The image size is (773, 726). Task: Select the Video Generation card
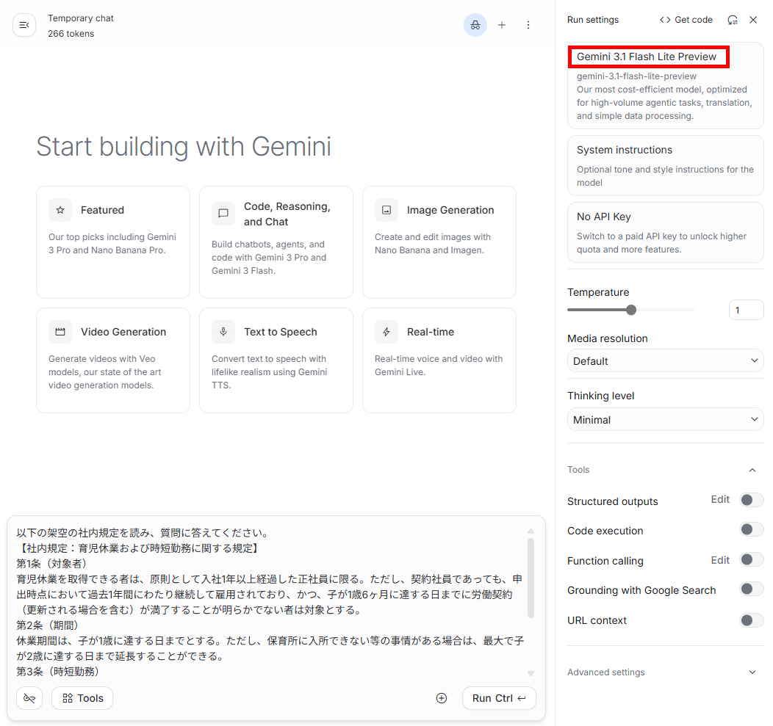click(112, 360)
